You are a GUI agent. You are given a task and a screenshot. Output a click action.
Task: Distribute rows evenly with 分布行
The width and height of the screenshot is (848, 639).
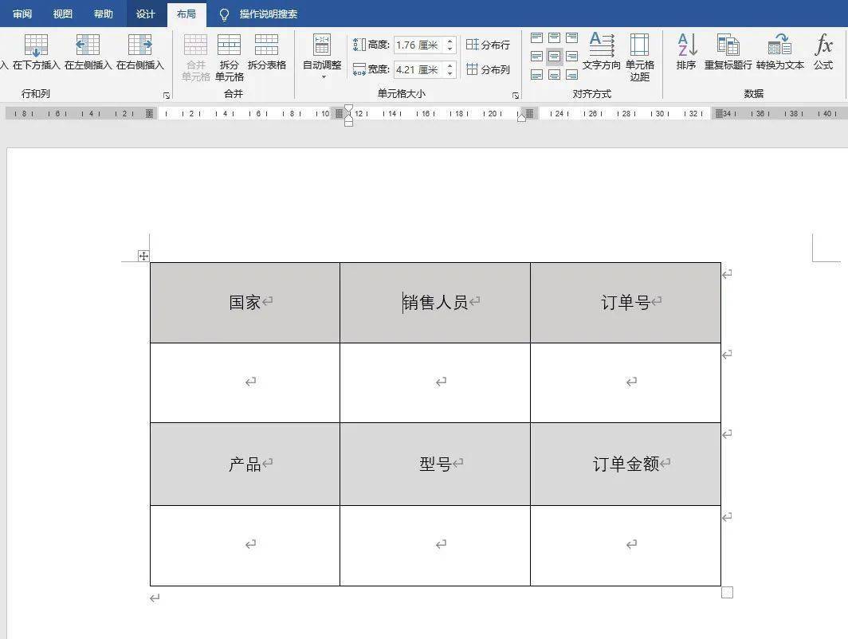point(488,45)
